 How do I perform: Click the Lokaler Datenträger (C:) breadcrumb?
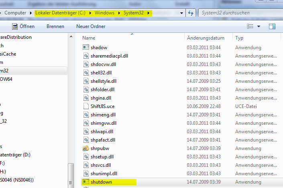(60, 13)
